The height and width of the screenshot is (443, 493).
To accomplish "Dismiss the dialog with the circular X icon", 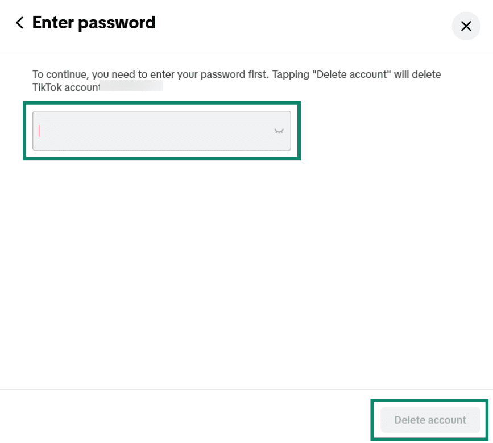I will coord(466,26).
